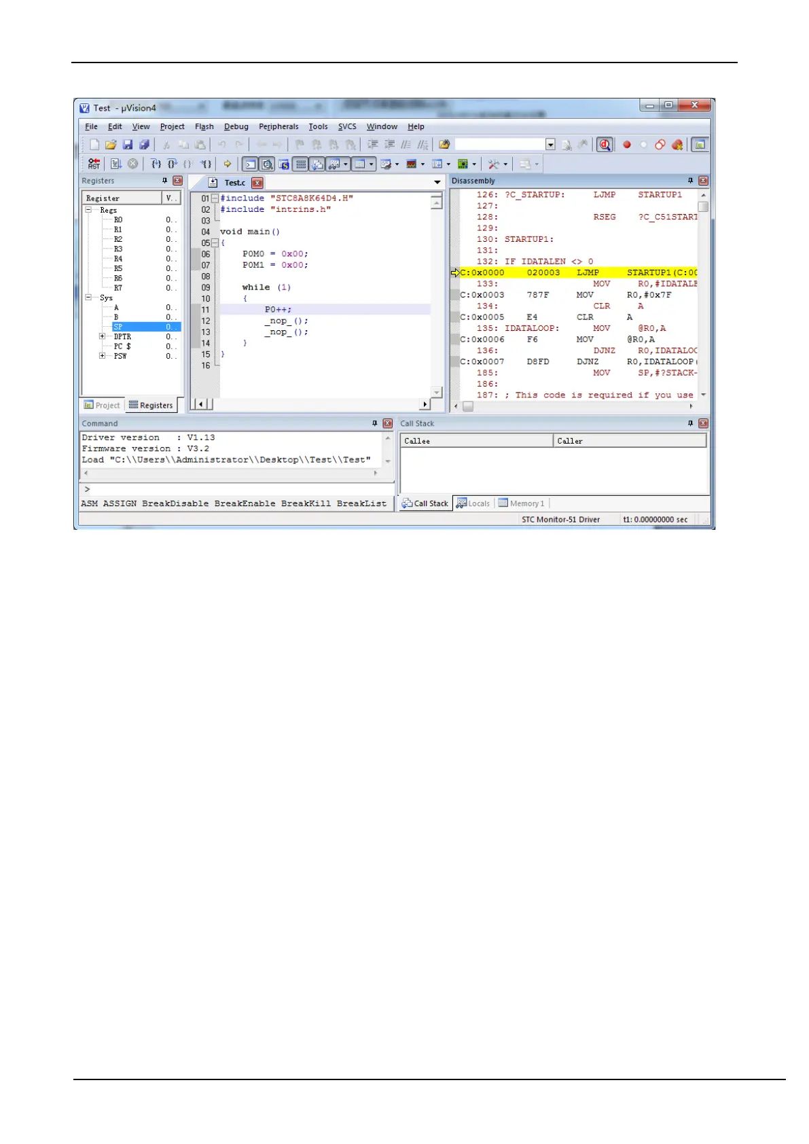This screenshot has width=809, height=1144.
Task: Switch to the Project tab
Action: point(102,406)
